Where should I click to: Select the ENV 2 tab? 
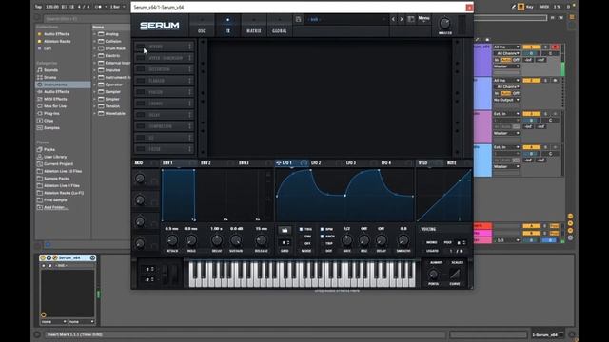coord(206,163)
